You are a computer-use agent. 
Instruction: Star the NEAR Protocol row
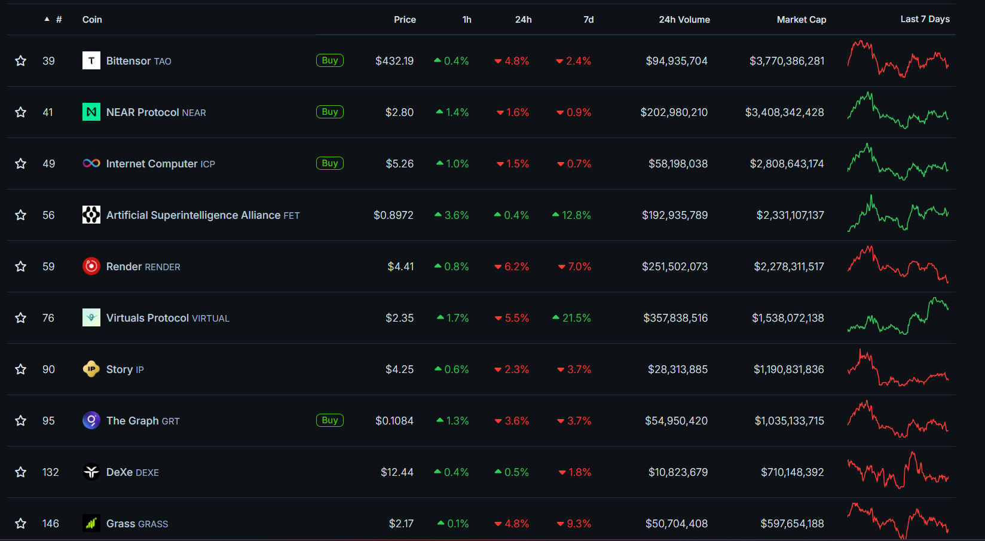click(x=20, y=112)
